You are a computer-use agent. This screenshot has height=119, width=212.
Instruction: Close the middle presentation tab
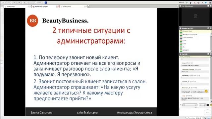59,7
